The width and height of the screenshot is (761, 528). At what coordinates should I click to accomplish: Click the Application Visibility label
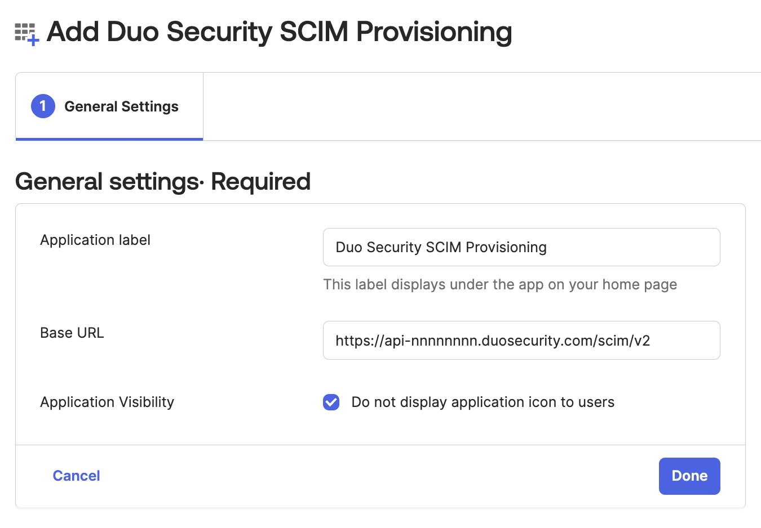[x=107, y=402]
